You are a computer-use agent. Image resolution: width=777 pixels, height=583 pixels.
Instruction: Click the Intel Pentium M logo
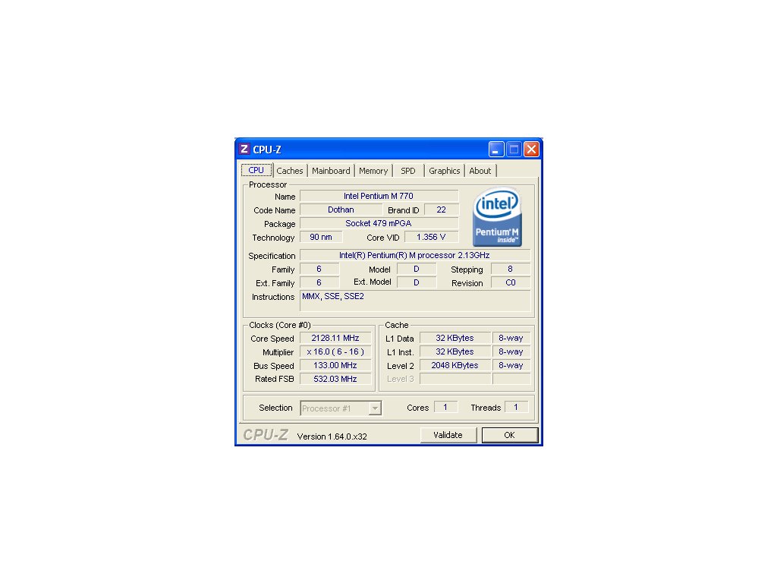pyautogui.click(x=497, y=216)
